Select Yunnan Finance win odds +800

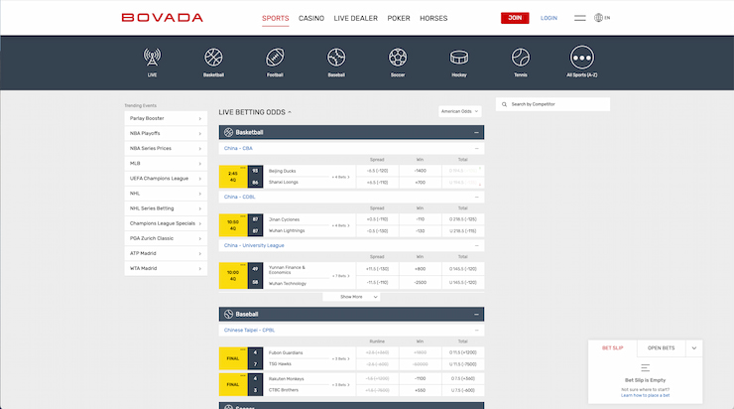[x=420, y=269]
